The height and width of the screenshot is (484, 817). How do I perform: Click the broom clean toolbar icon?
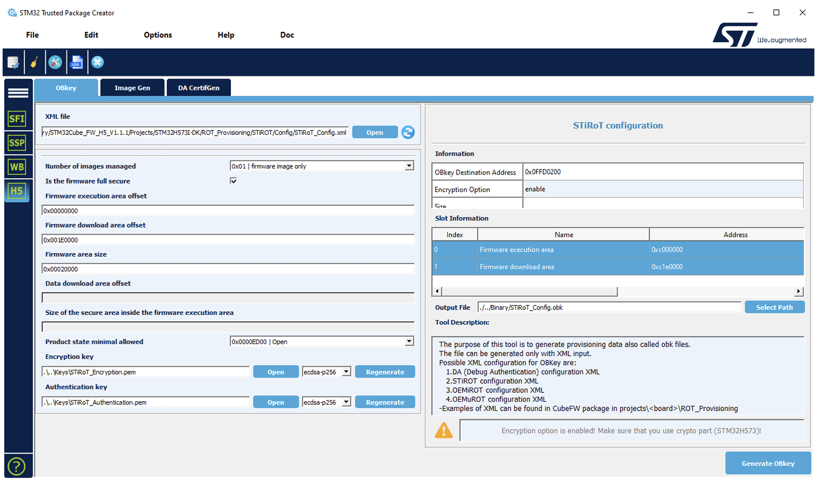(34, 62)
